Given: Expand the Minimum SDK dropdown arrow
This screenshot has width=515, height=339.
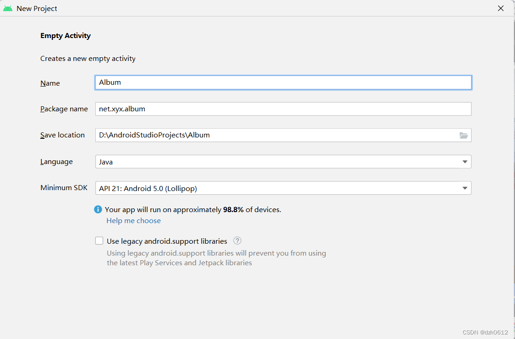Looking at the screenshot, I should pos(465,188).
